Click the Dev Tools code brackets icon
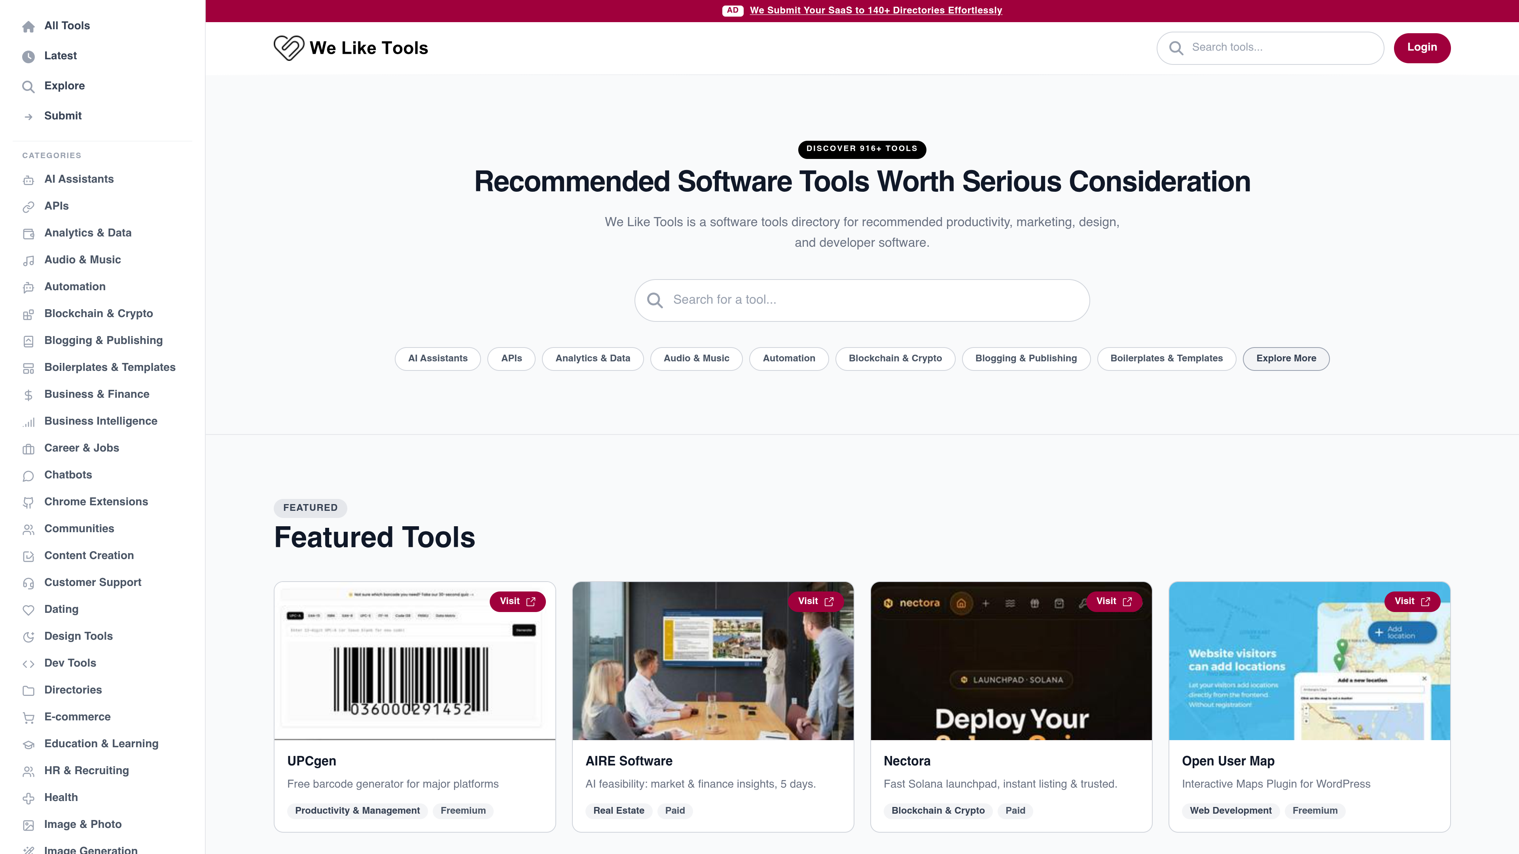1519x854 pixels. [28, 664]
